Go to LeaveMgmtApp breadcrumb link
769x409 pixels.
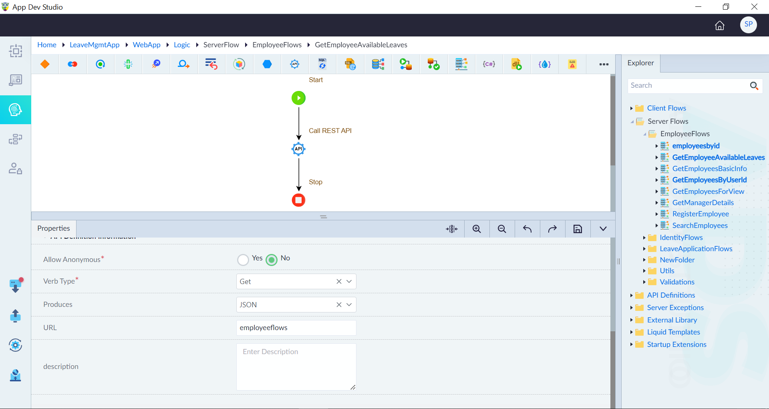point(95,45)
